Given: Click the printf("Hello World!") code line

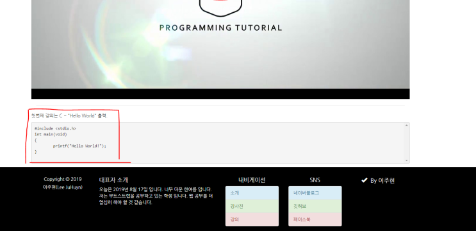Looking at the screenshot, I should [79, 146].
